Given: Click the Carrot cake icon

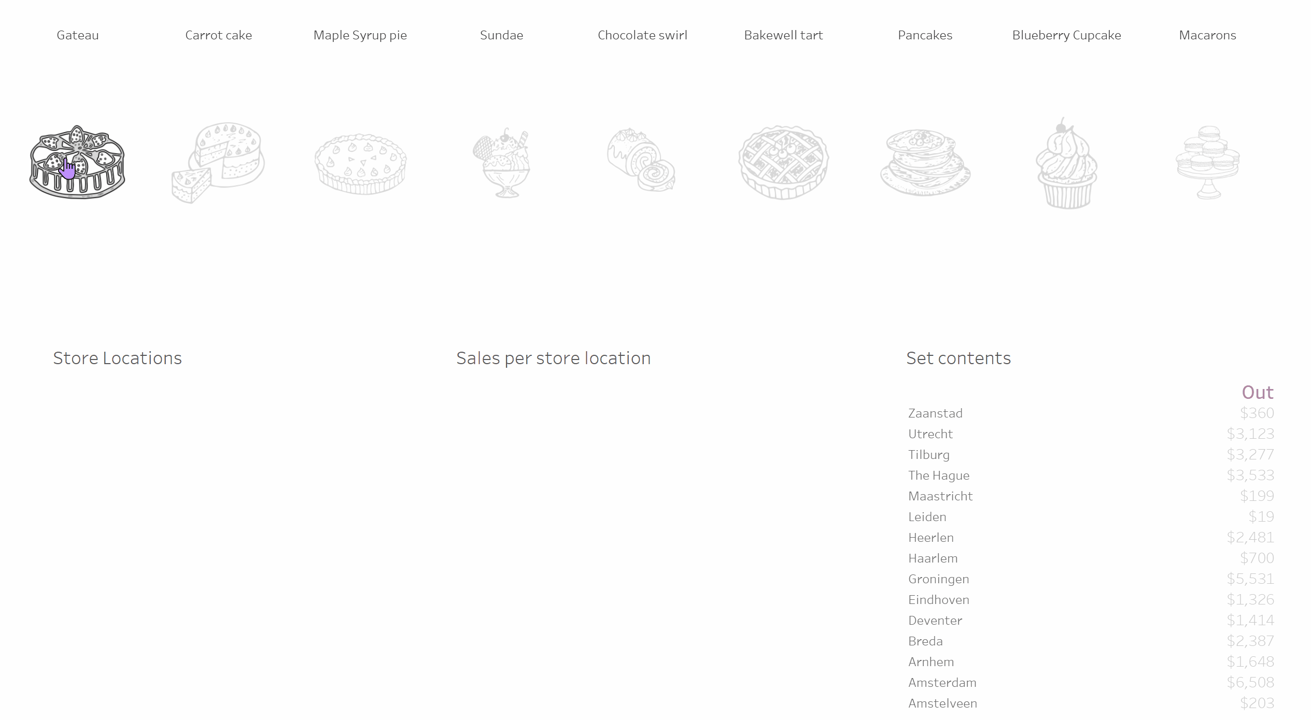Looking at the screenshot, I should [x=218, y=162].
